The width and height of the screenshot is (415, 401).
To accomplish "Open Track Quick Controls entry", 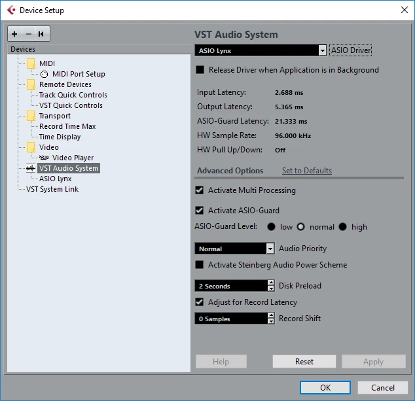I will click(x=73, y=95).
